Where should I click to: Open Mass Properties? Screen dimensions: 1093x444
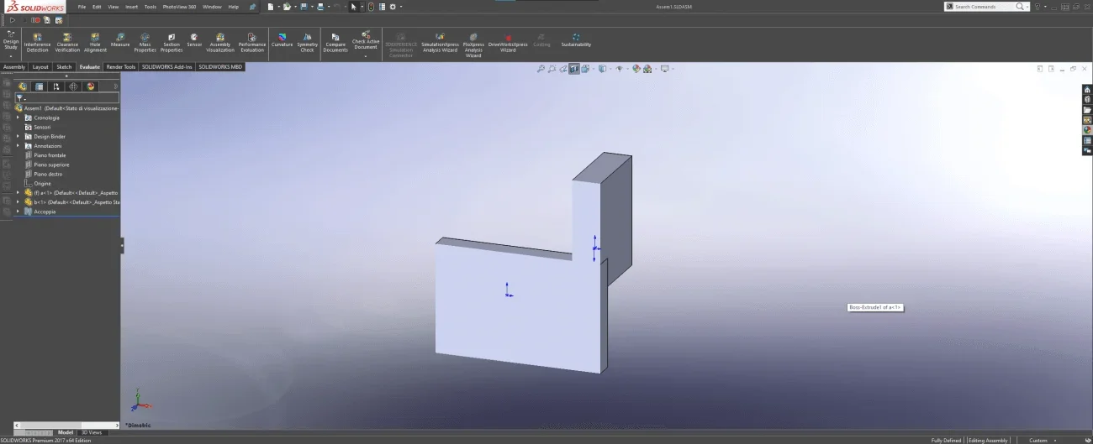tap(145, 43)
